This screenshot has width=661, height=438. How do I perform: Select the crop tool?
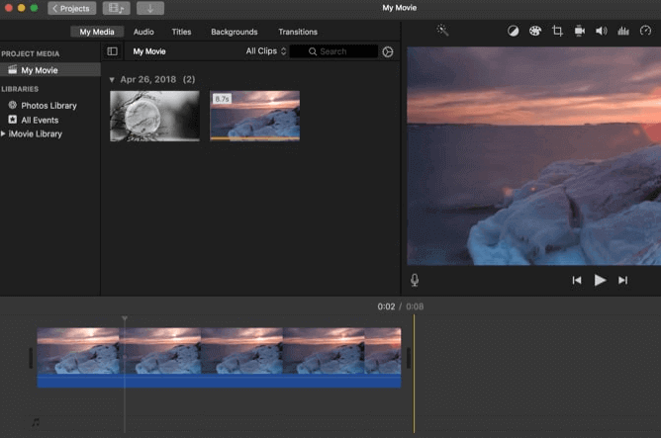557,31
